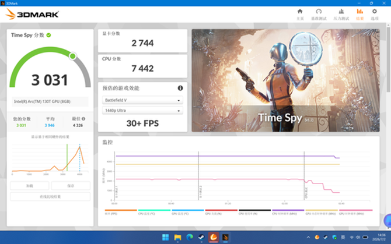This screenshot has width=391, height=244.
Task: Open the Windows Start menu
Action: [x=165, y=237]
